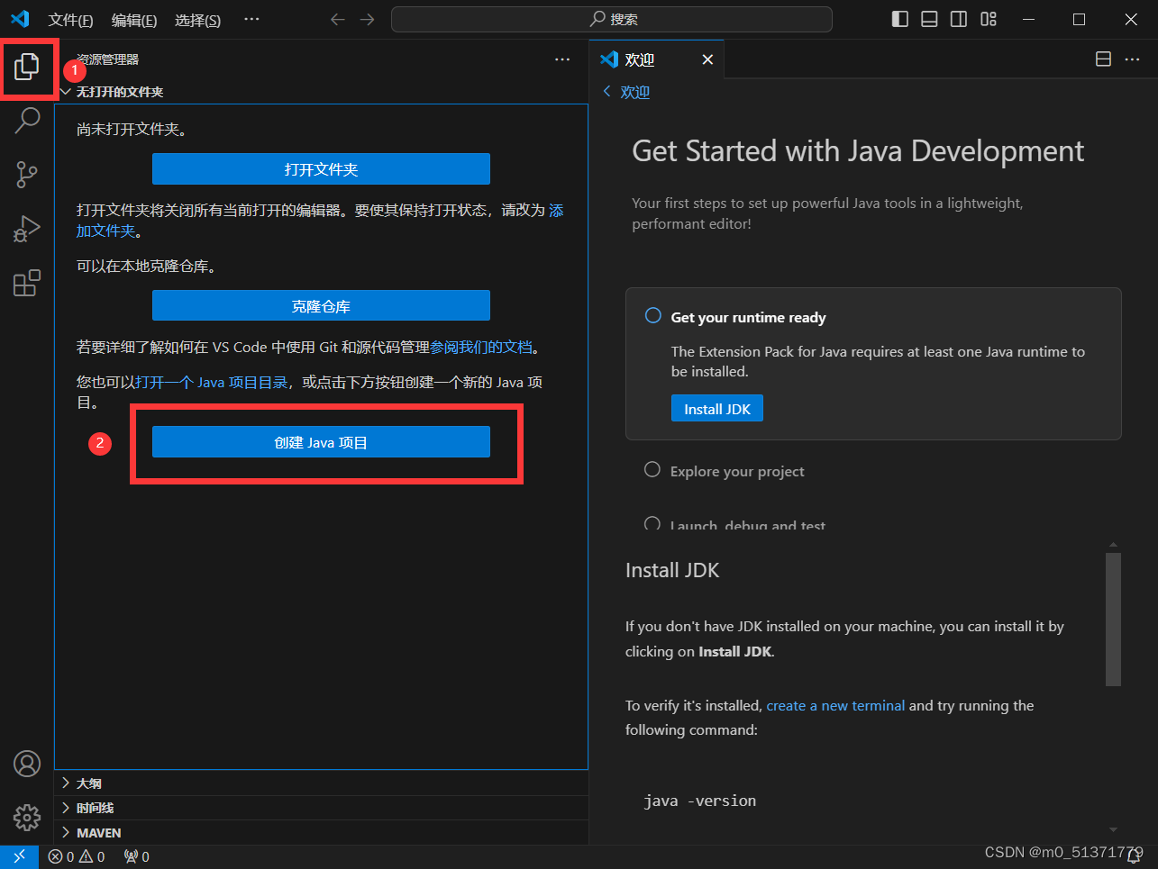
Task: Open the Manage gear icon
Action: pyautogui.click(x=27, y=818)
